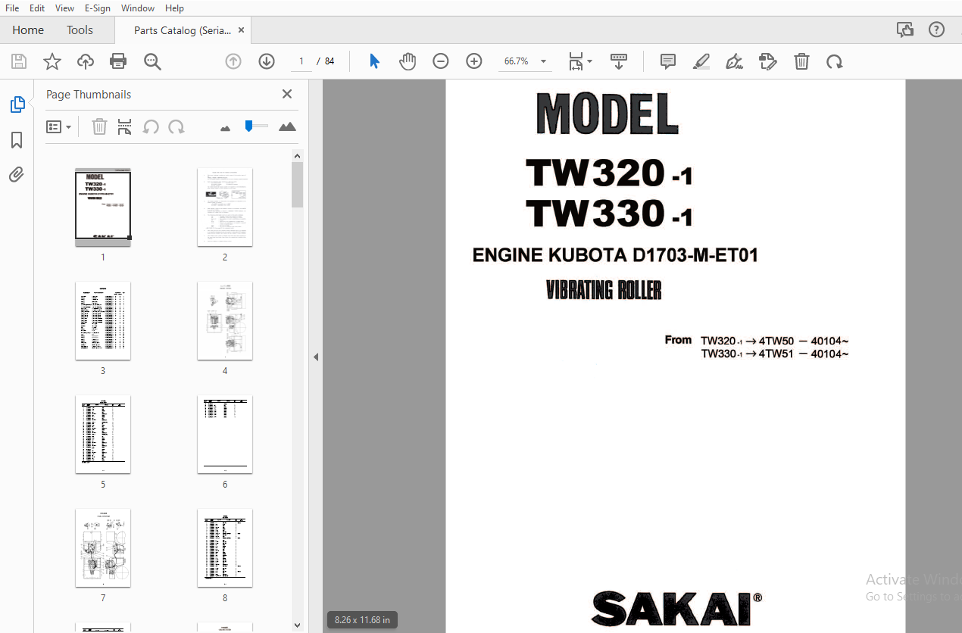Print the document
The height and width of the screenshot is (633, 962).
click(x=118, y=61)
